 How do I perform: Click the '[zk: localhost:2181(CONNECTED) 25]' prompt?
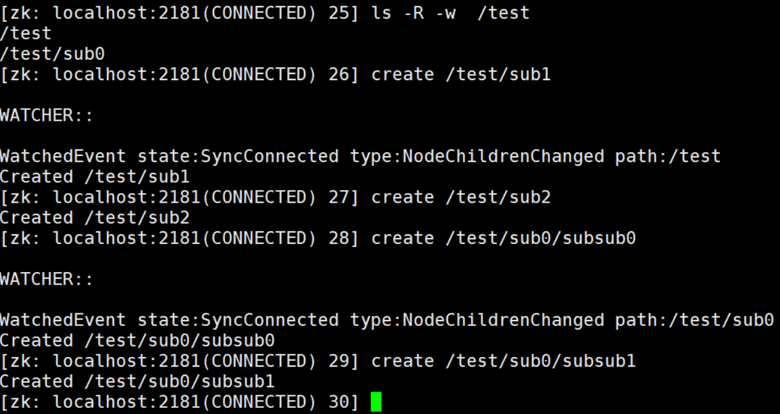click(x=179, y=13)
